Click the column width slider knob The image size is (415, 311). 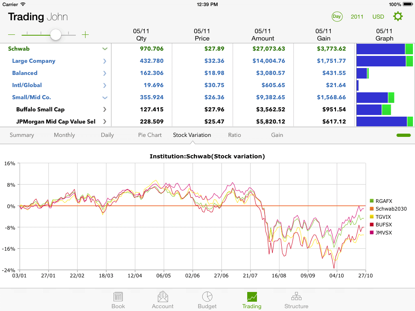(56, 35)
